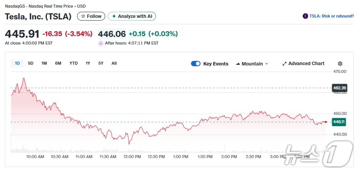
Task: Select the All time range
Action: point(114,63)
